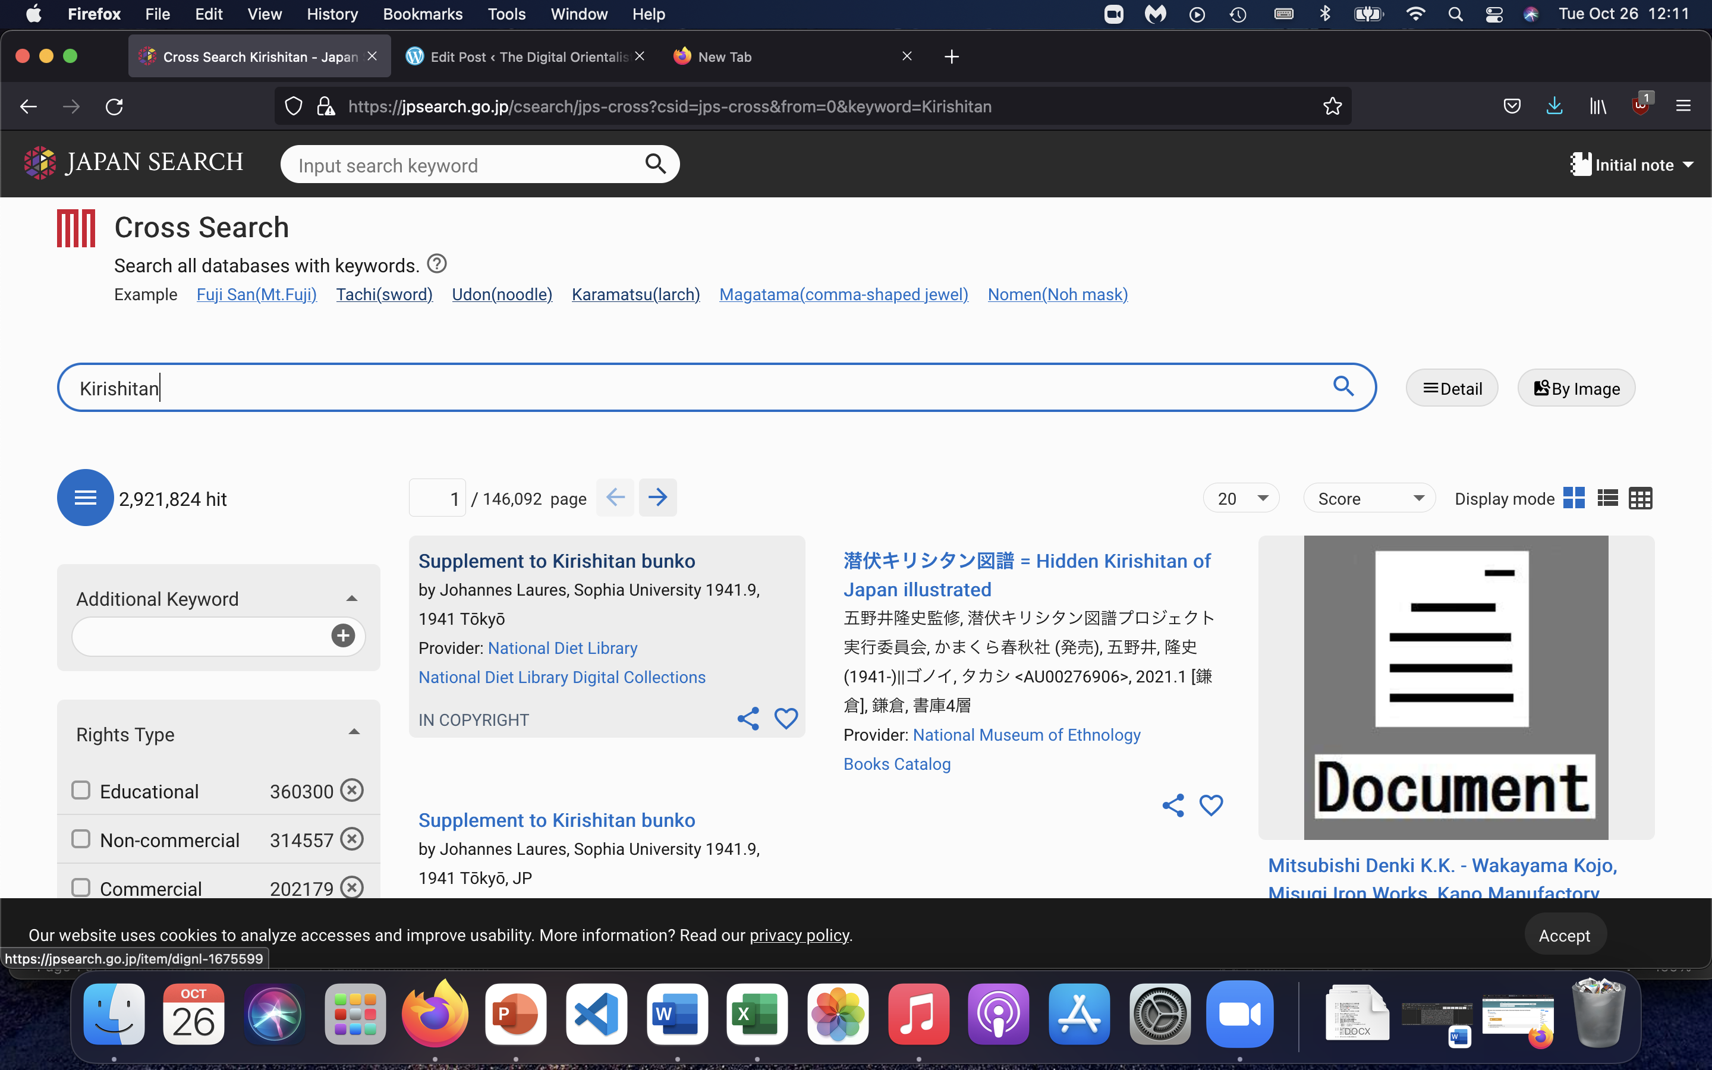
Task: Check the Educational rights checkbox
Action: point(81,791)
